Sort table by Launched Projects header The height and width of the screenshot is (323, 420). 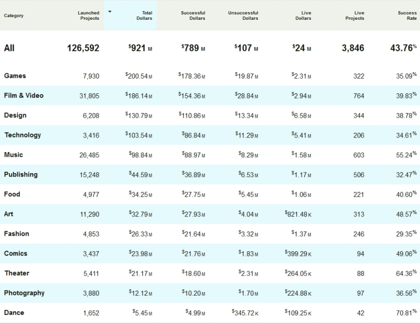click(89, 16)
